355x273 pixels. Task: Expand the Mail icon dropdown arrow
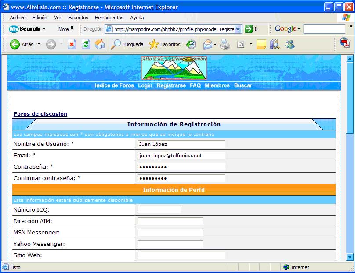215,44
